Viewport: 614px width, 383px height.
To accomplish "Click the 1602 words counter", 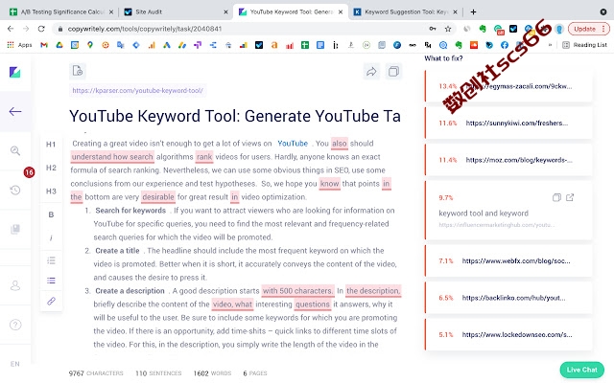I will point(212,373).
